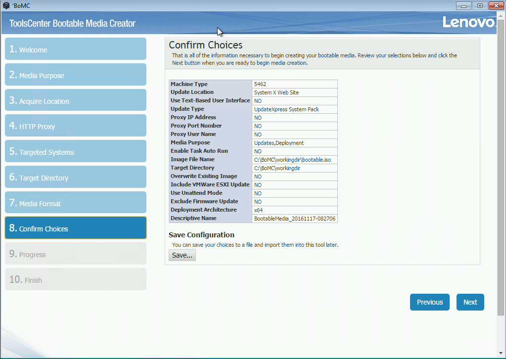Click 'Enable Task Auto Run' label
506x359 pixels.
199,151
